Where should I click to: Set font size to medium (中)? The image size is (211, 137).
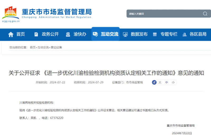tap(166, 82)
